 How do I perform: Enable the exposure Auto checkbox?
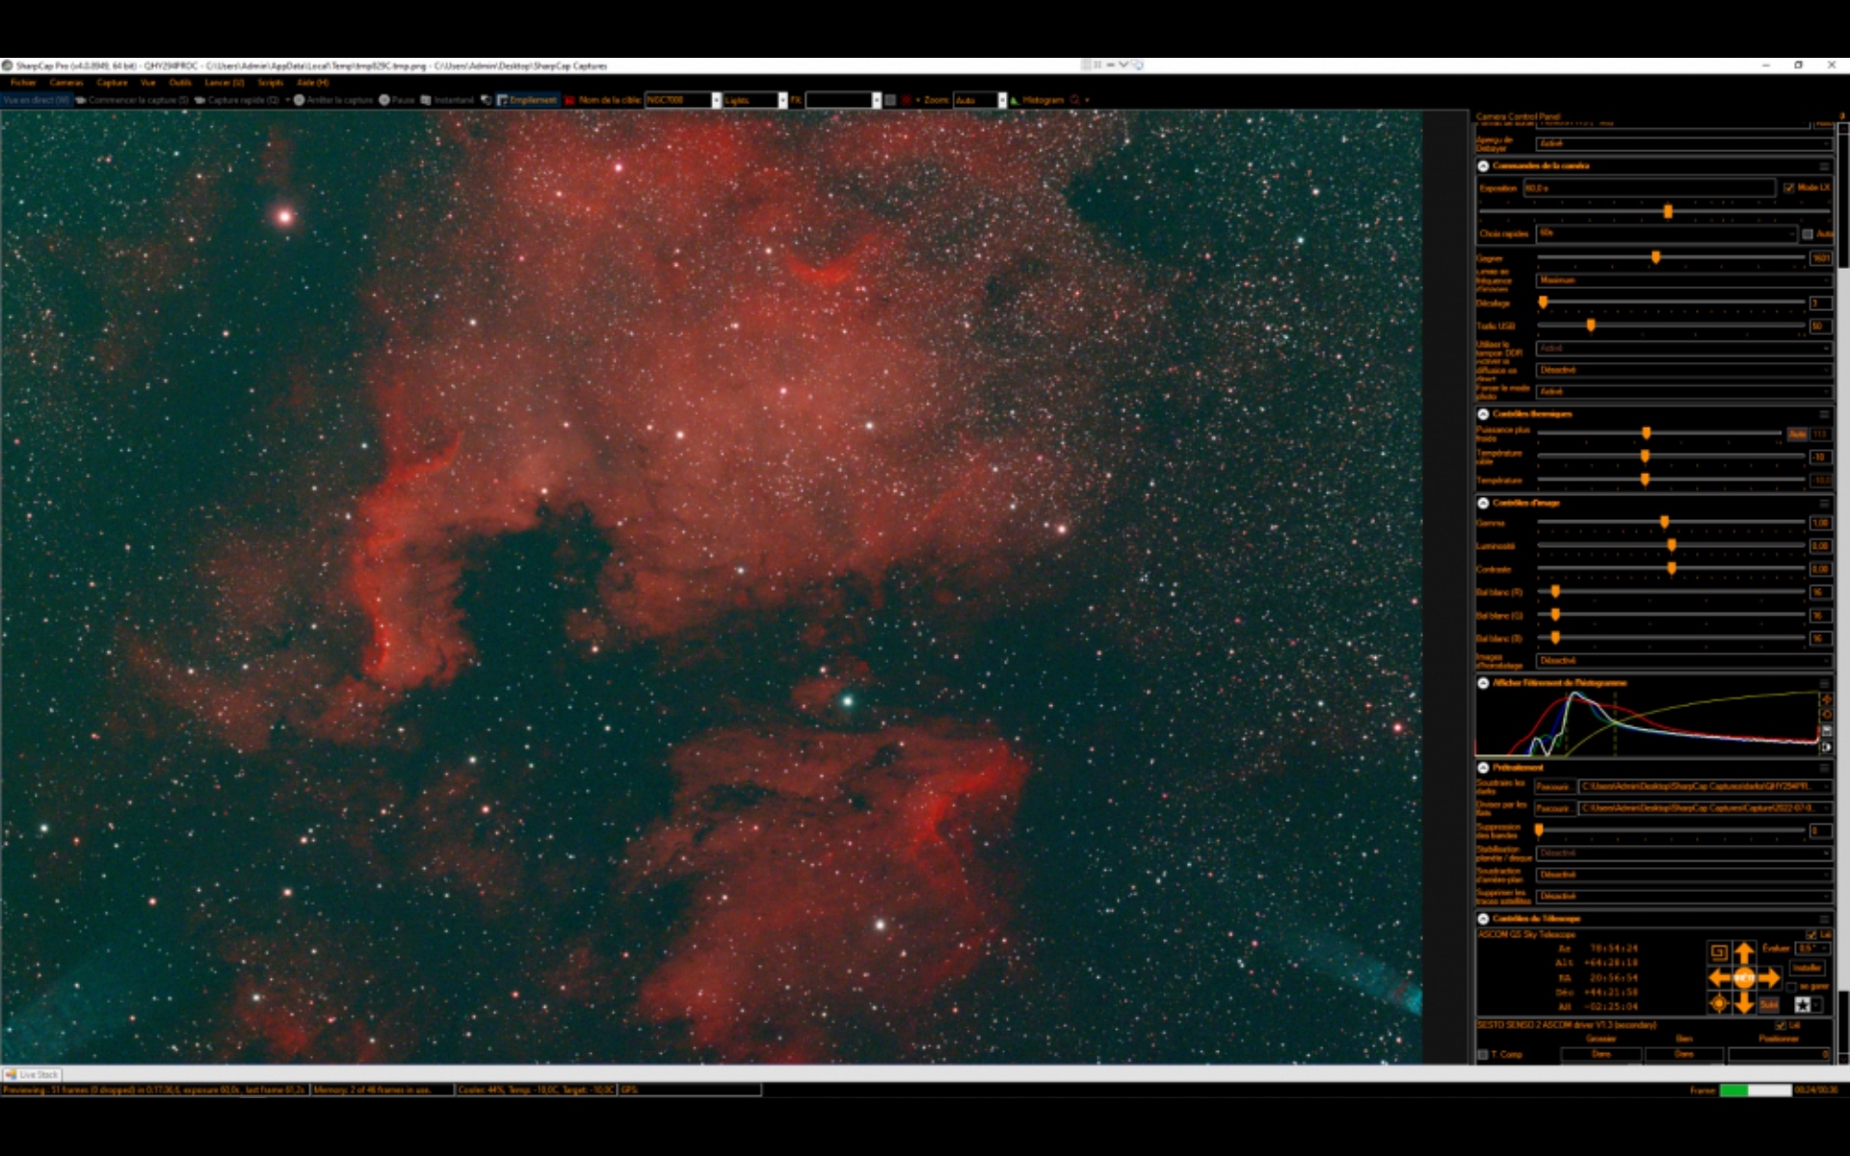point(1808,234)
